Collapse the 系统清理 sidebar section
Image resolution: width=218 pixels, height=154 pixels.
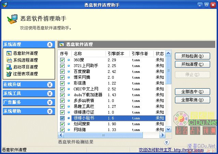[50, 44]
